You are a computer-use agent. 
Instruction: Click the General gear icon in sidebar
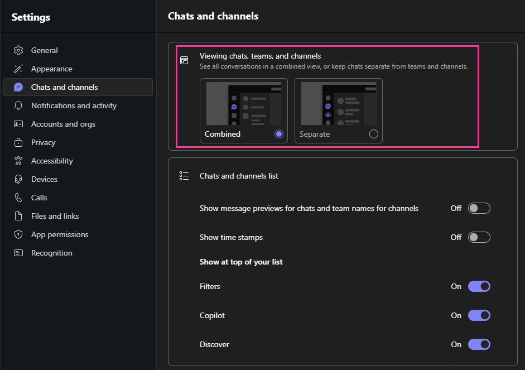coord(18,50)
